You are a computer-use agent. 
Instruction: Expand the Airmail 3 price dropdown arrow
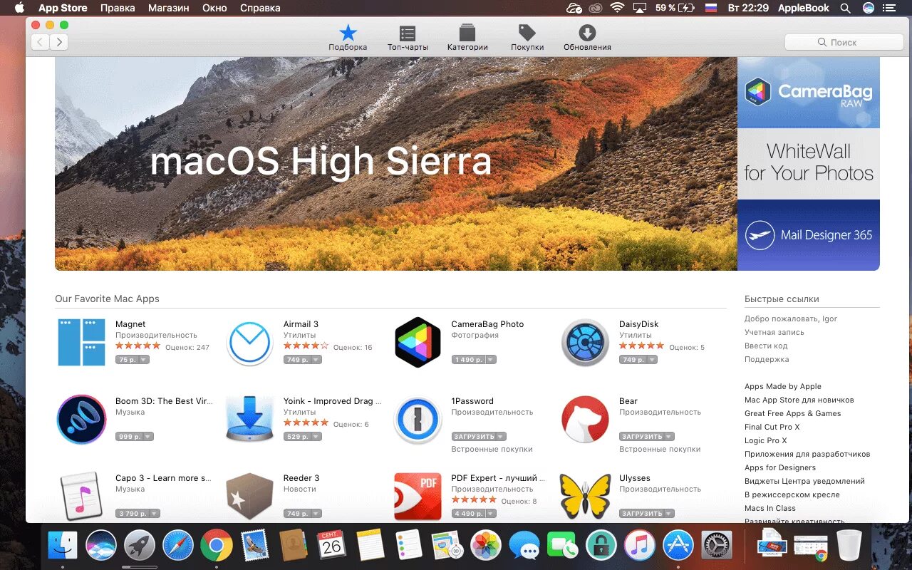[x=316, y=360]
